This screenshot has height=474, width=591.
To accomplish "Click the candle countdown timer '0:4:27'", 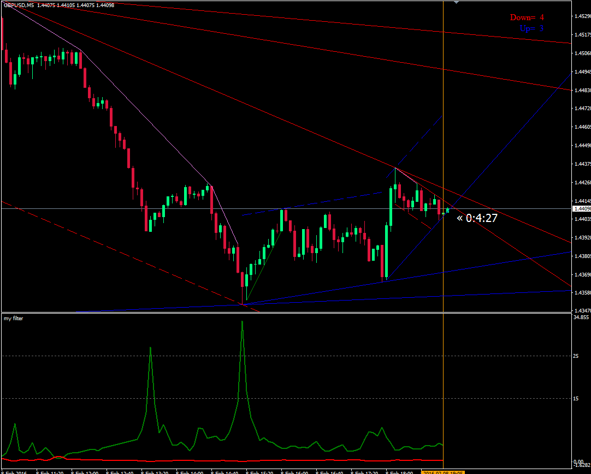I will 481,218.
